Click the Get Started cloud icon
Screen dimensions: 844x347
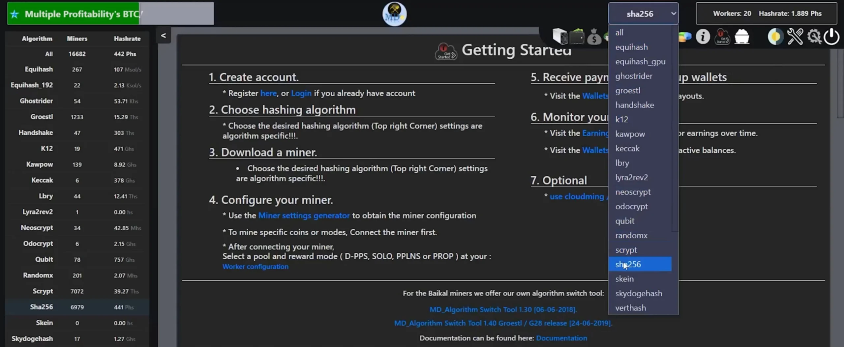tap(722, 36)
